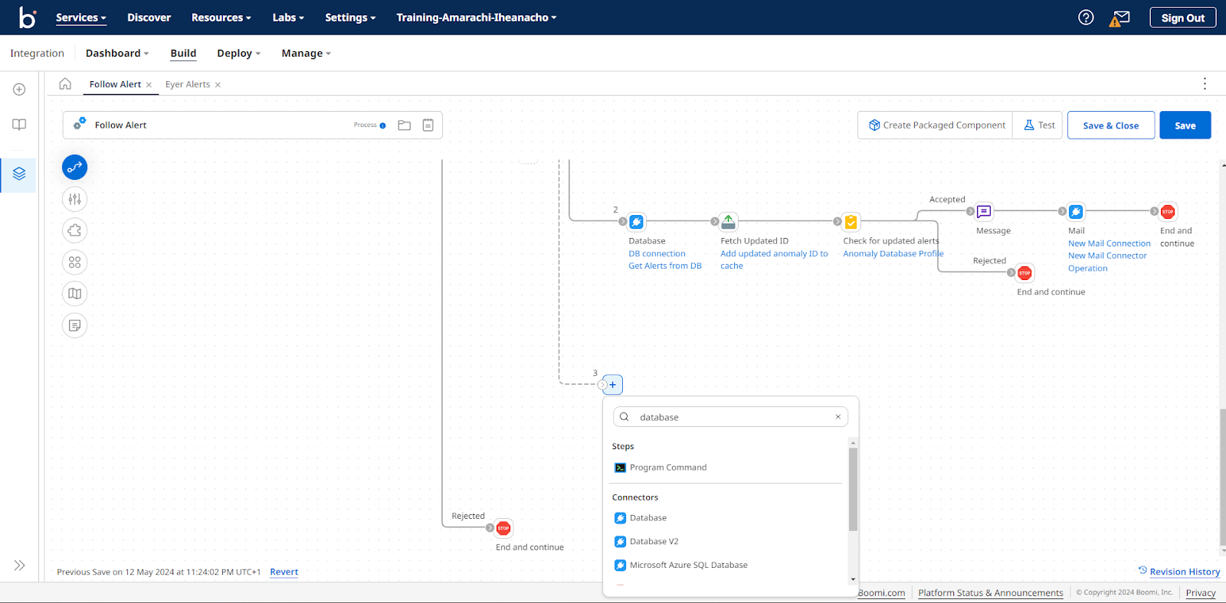Open the three-dot kebab menu
Image resolution: width=1226 pixels, height=603 pixels.
click(x=1205, y=83)
